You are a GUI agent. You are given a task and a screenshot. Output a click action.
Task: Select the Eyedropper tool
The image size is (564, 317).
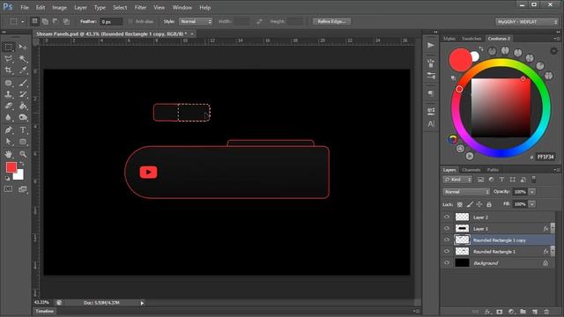point(23,70)
